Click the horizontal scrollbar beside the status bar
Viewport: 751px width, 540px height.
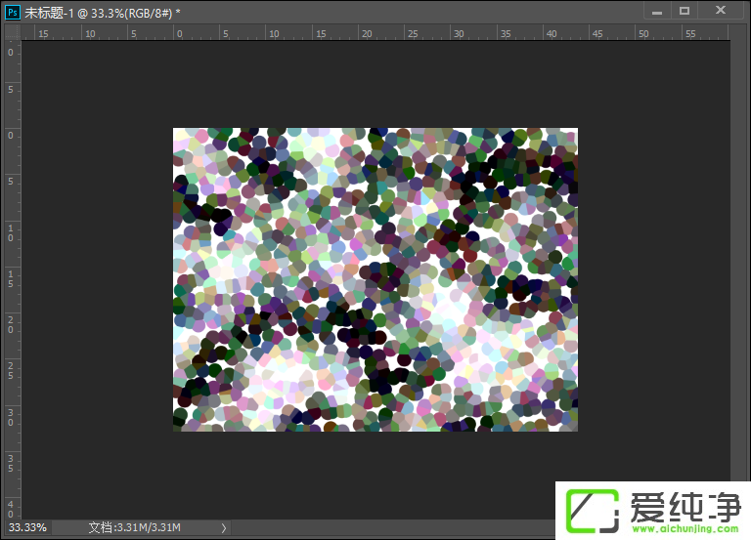click(391, 528)
